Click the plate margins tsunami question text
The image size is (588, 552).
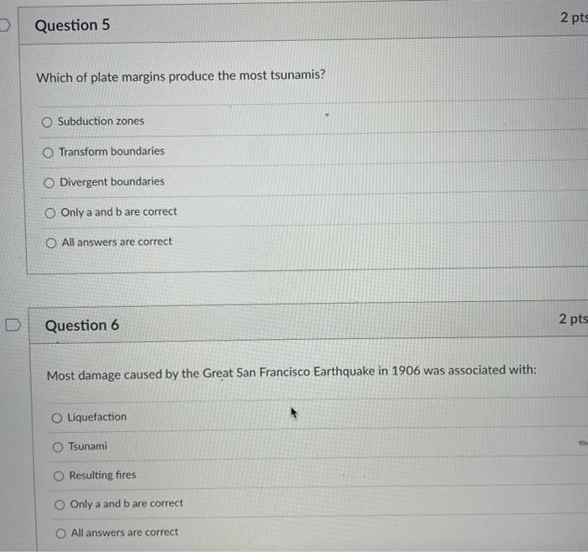coord(181,76)
